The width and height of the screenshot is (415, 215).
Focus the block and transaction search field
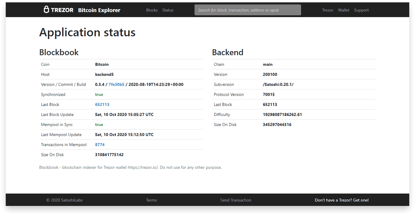click(248, 10)
